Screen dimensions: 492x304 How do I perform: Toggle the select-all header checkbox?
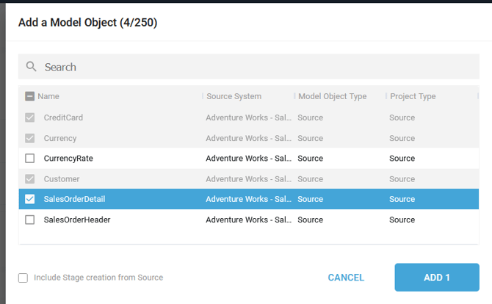tap(30, 96)
